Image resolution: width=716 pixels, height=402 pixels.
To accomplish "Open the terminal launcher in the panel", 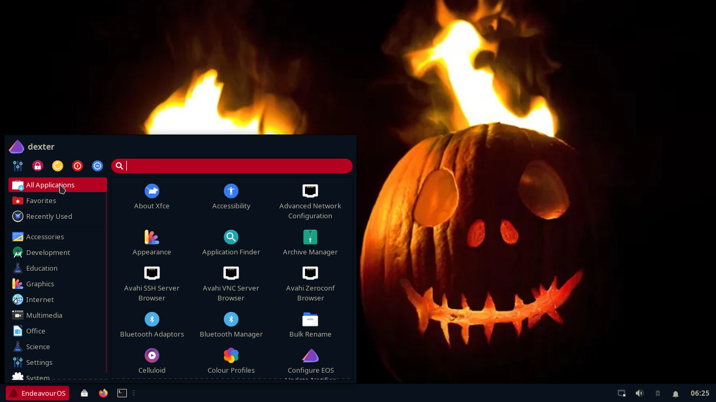I will tap(122, 393).
